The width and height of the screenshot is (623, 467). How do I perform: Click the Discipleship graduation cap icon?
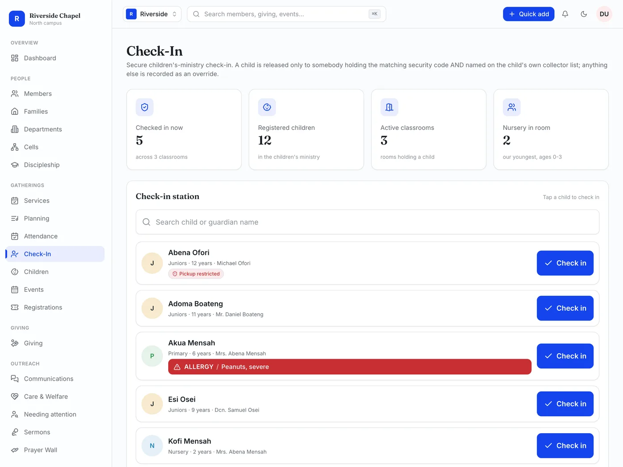15,165
